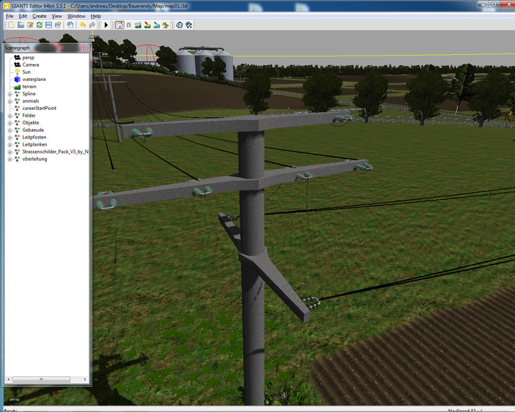
Task: Select the Leitplanken label
Action: pyautogui.click(x=34, y=144)
